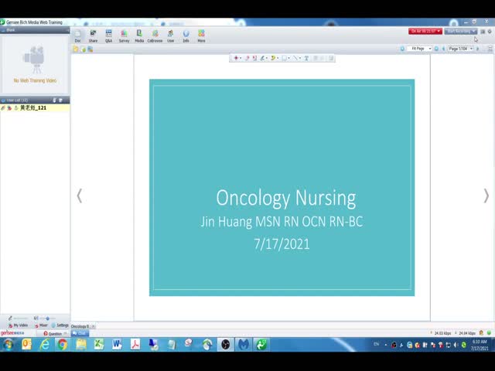Viewport: 495px width, 371px height.
Task: Adjust the microphone level slider
Action: pos(21,318)
